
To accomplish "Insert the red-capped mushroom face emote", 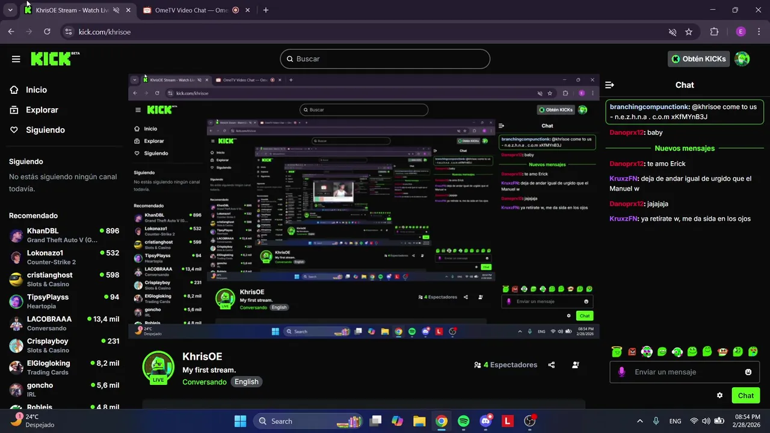I will 722,351.
